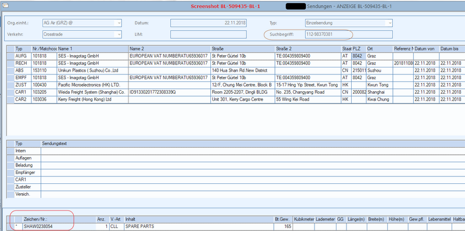This screenshot has height=231, width=465.
Task: Click the PLZ column header
Action: pos(359,49)
